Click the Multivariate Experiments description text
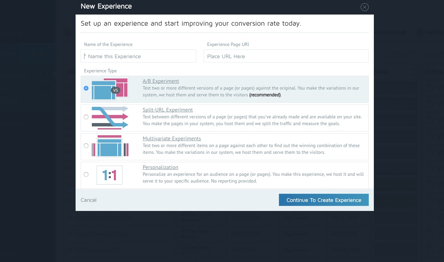 coord(251,149)
